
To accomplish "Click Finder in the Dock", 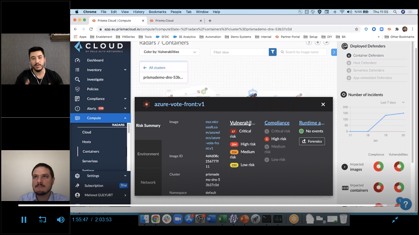I will [x=145, y=219].
